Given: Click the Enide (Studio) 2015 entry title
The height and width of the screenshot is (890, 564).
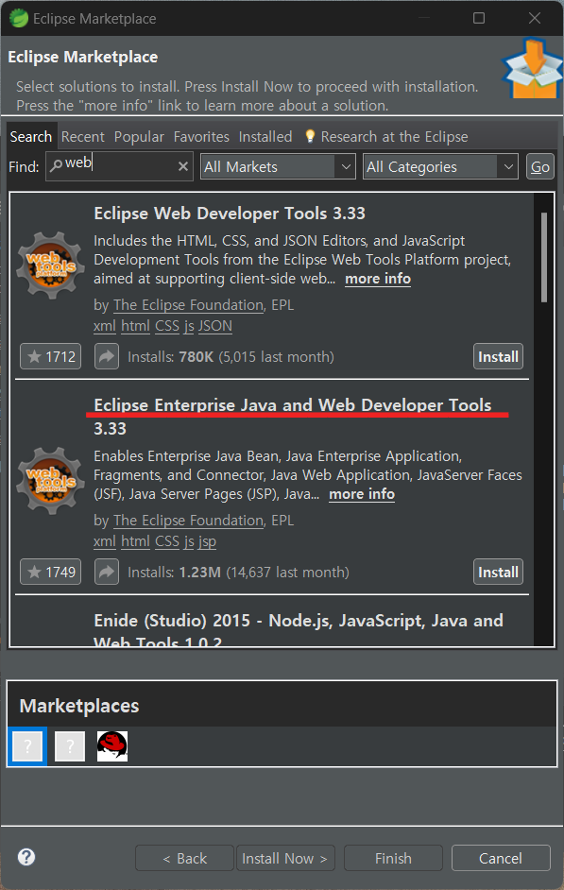Looking at the screenshot, I should pos(299,629).
